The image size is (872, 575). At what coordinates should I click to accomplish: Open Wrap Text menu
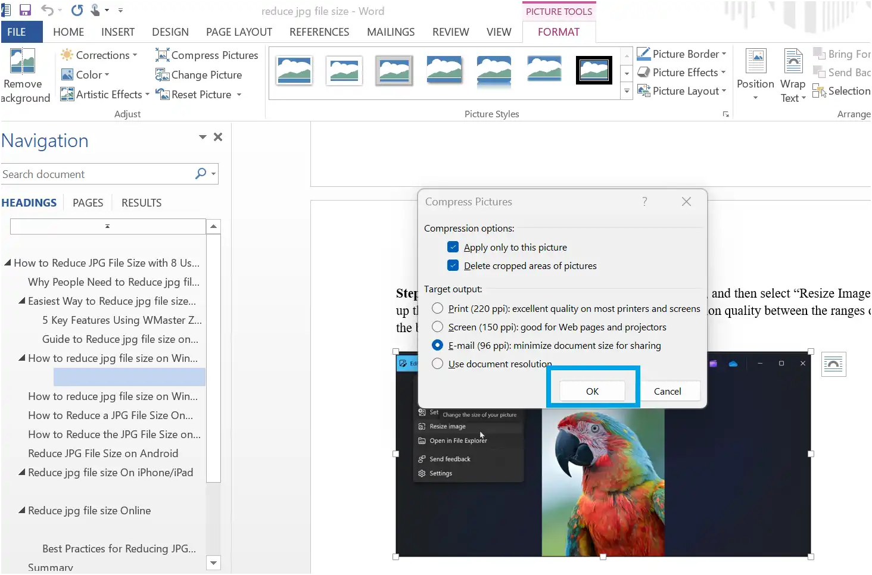[x=793, y=75]
